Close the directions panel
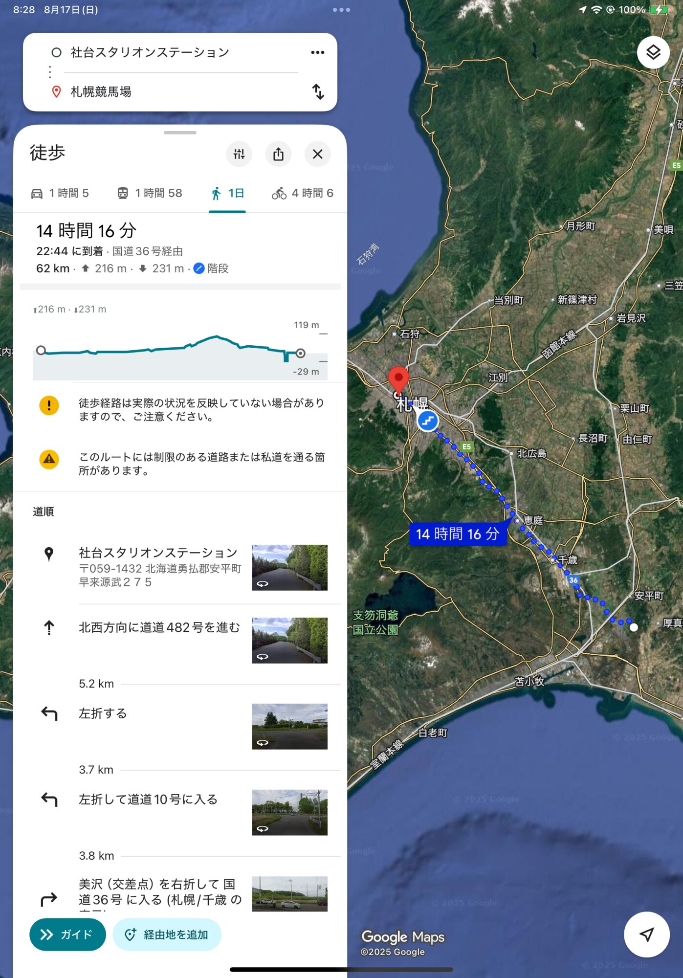The width and height of the screenshot is (683, 978). pyautogui.click(x=317, y=154)
